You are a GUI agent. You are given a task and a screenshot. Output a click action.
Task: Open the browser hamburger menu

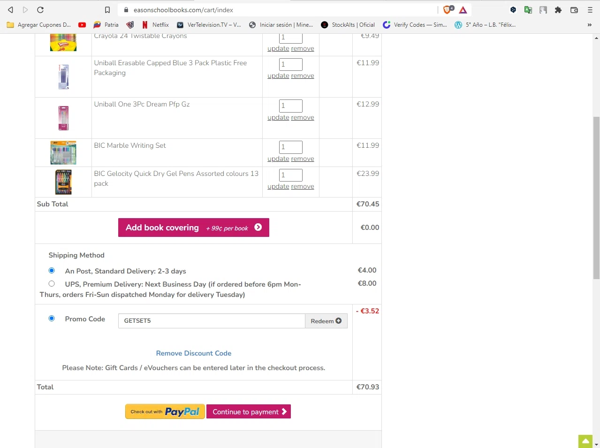point(590,10)
